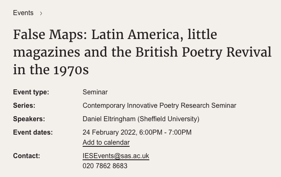Click the "Event type:" label
The width and height of the screenshot is (281, 177).
31,92
